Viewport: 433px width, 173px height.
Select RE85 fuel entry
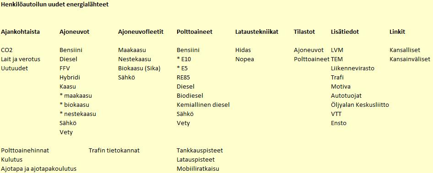pyautogui.click(x=184, y=78)
